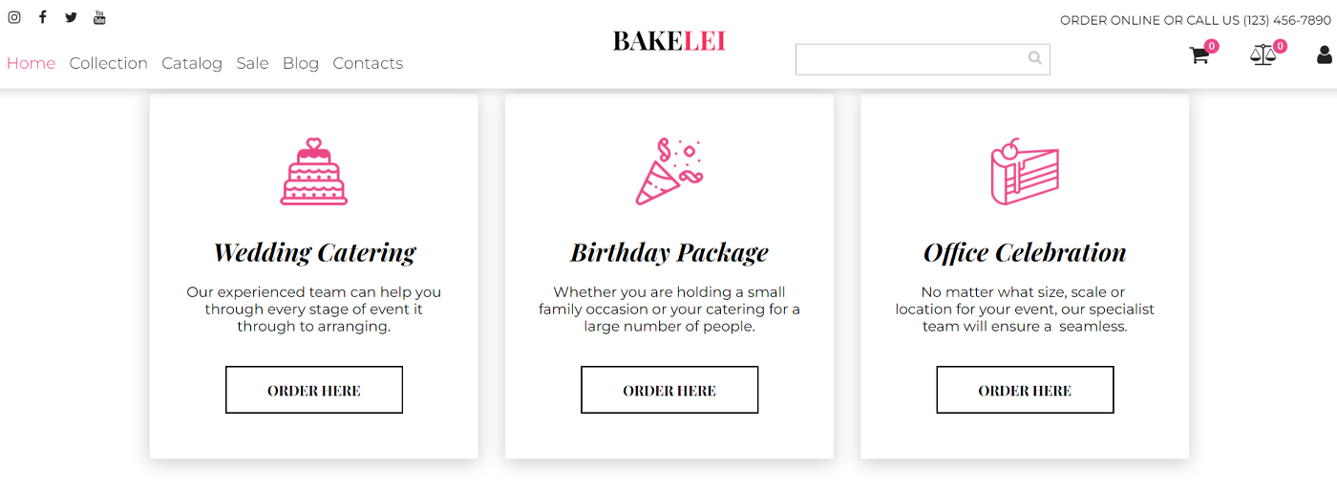Click the search magnifier icon
The image size is (1337, 492).
(x=1034, y=58)
